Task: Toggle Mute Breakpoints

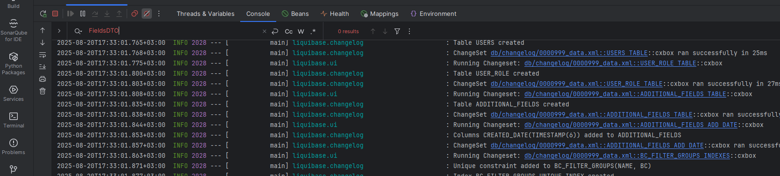Action: click(147, 14)
